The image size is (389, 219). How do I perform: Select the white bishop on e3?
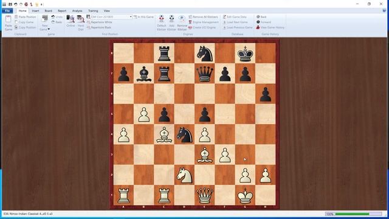(204, 155)
